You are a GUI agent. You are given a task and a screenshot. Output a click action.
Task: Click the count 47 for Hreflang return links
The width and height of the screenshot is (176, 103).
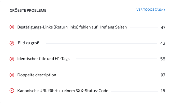[163, 27]
